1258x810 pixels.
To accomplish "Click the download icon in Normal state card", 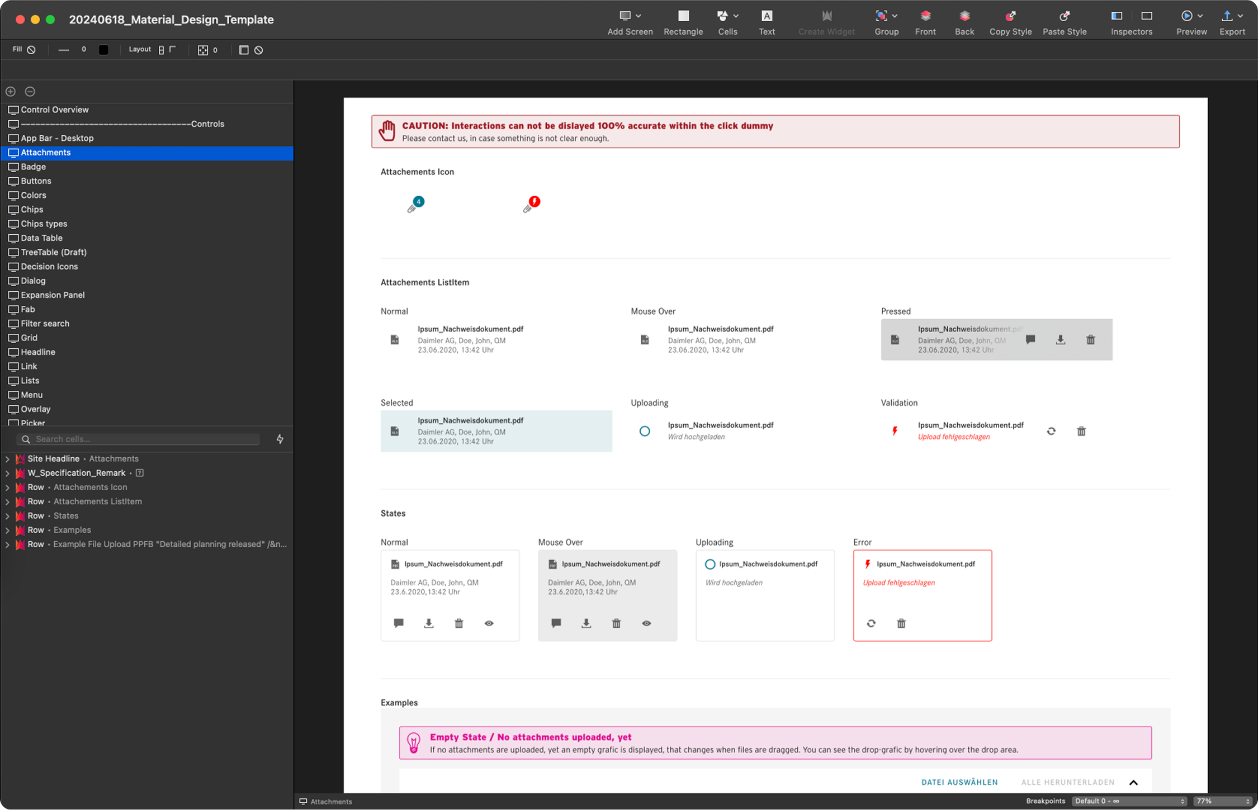I will click(x=429, y=623).
